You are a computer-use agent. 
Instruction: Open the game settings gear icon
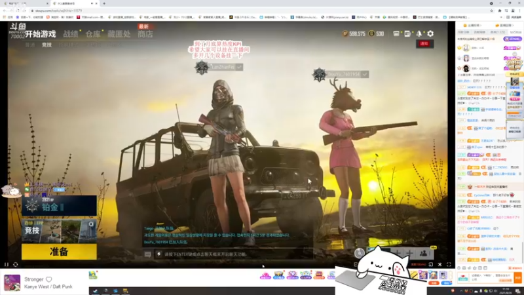click(x=430, y=33)
